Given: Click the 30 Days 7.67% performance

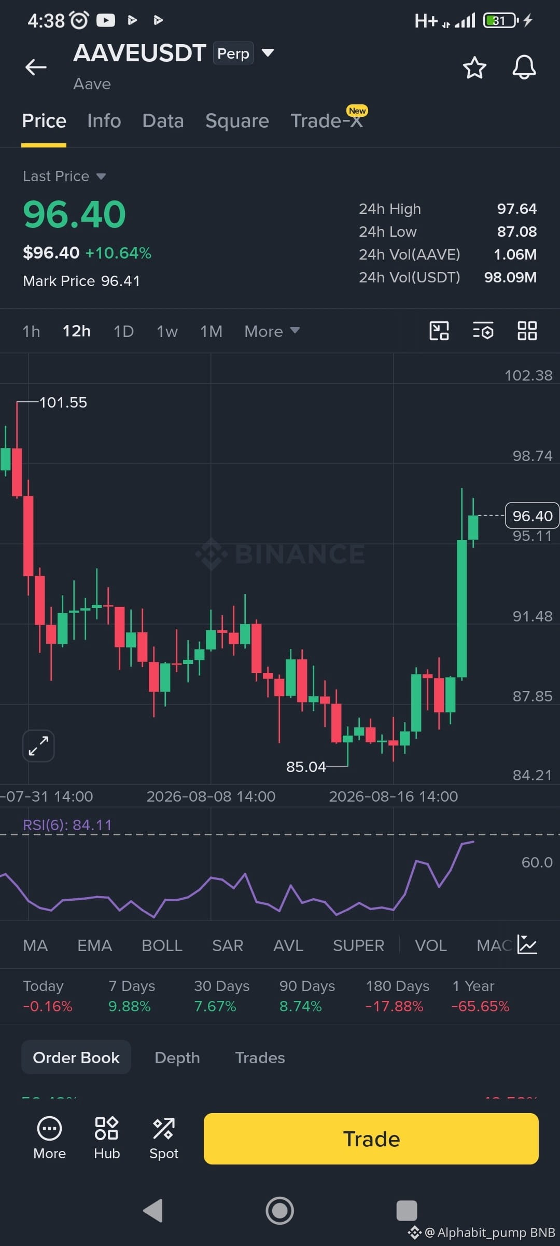Looking at the screenshot, I should (x=221, y=996).
